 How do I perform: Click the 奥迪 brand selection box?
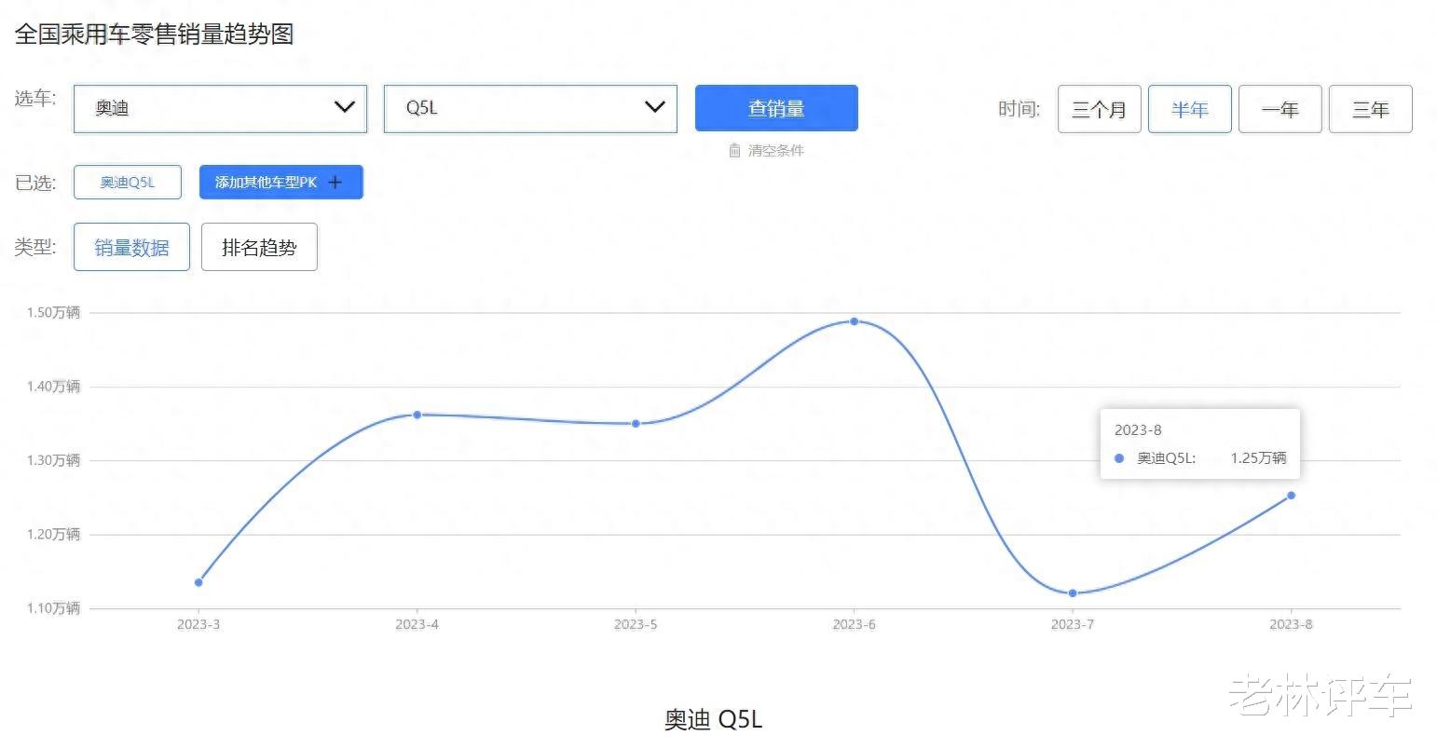pos(220,108)
